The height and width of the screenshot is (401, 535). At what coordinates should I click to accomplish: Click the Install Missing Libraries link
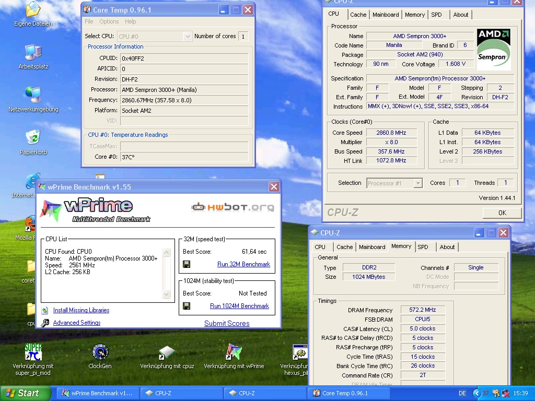(81, 310)
